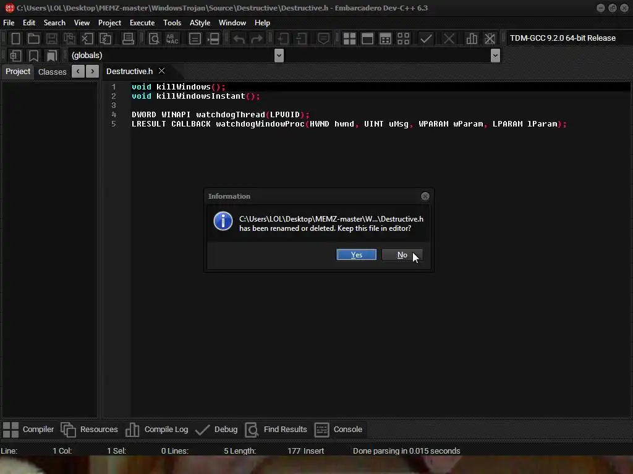This screenshot has height=474, width=633.
Task: Open the Help menu
Action: [x=262, y=23]
